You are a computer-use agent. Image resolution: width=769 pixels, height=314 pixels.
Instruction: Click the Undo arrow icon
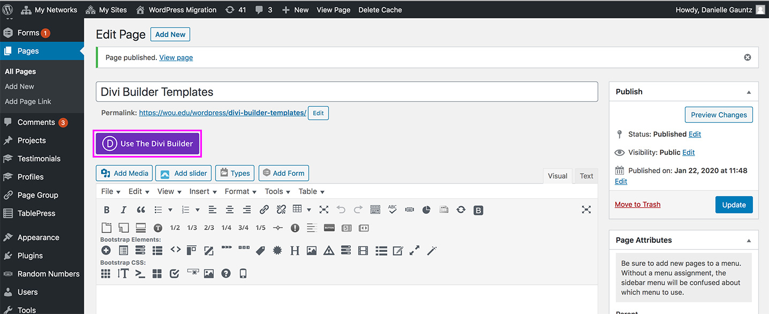click(341, 210)
